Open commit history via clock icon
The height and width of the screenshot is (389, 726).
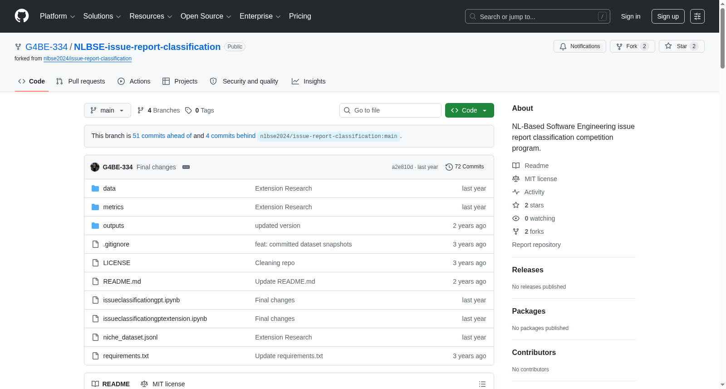click(x=449, y=167)
